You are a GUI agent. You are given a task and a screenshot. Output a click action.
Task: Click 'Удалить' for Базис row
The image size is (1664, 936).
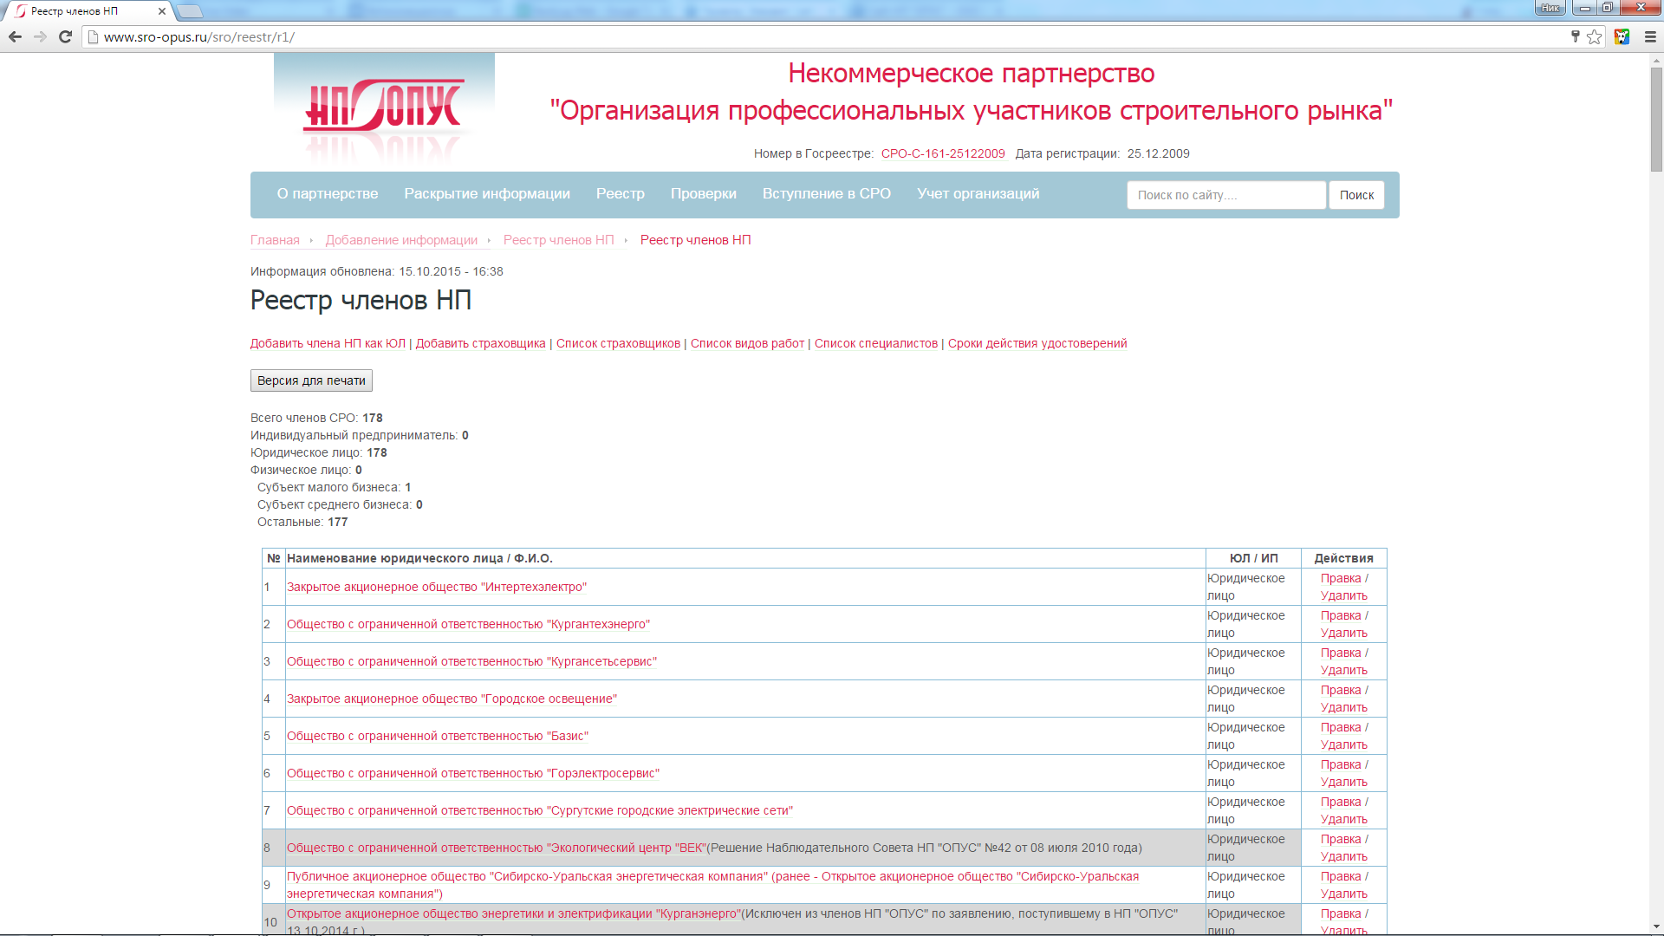1344,745
